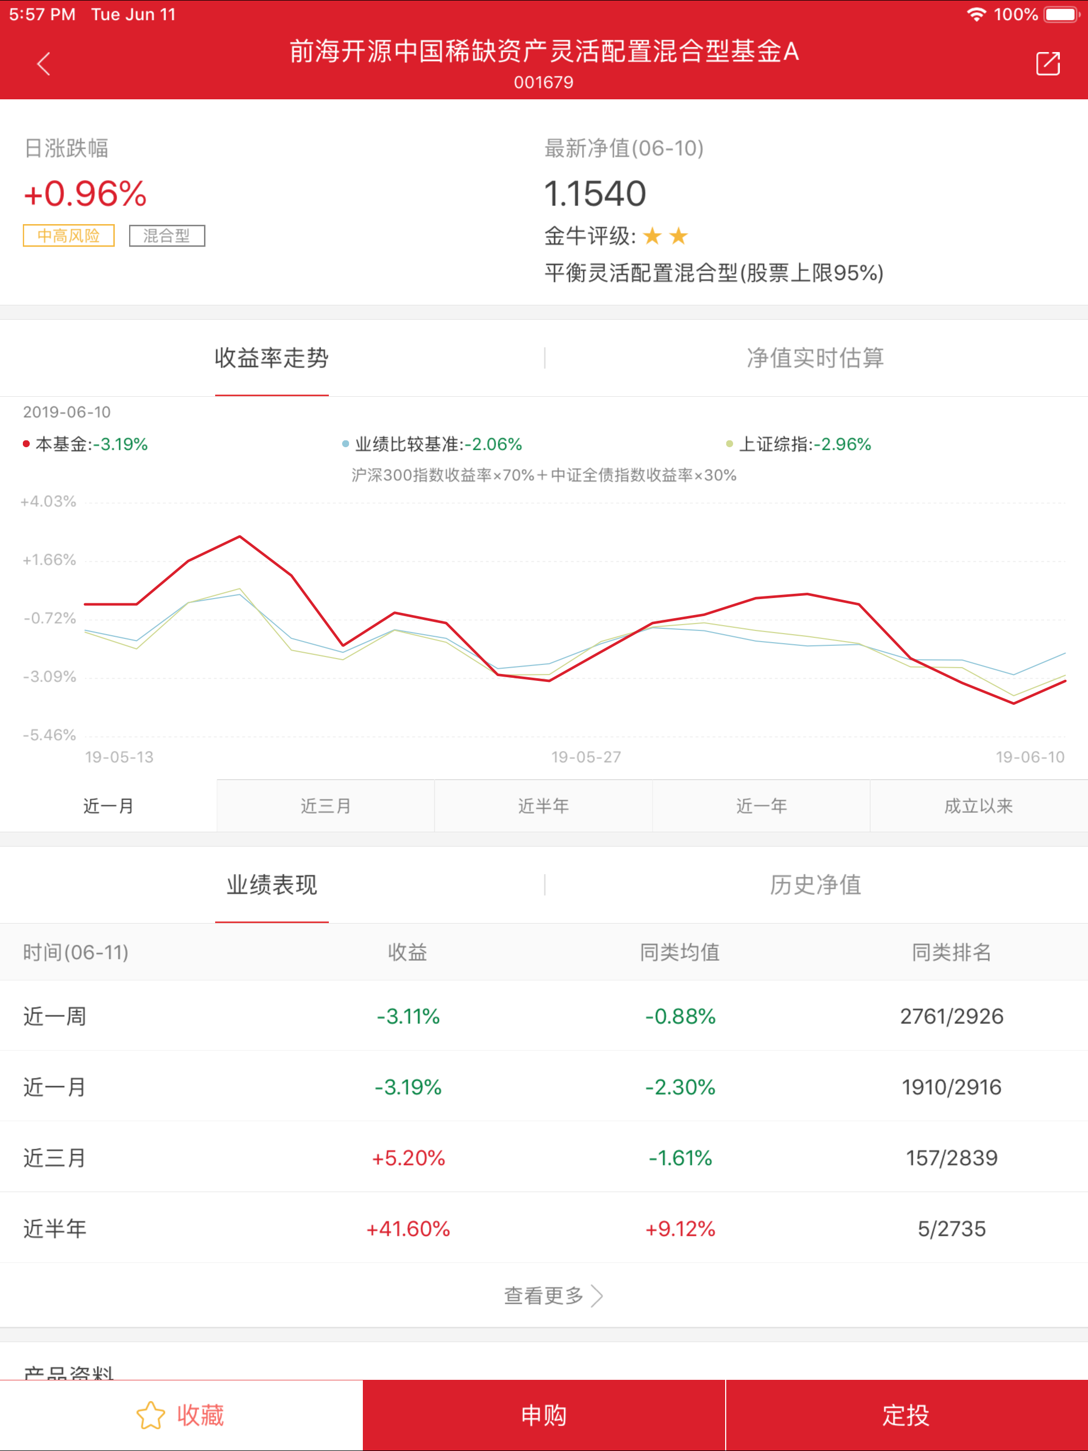Tap category average -2.30%

click(680, 1087)
